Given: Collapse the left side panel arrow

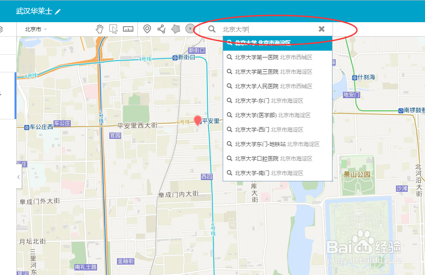Looking at the screenshot, I should [19, 177].
